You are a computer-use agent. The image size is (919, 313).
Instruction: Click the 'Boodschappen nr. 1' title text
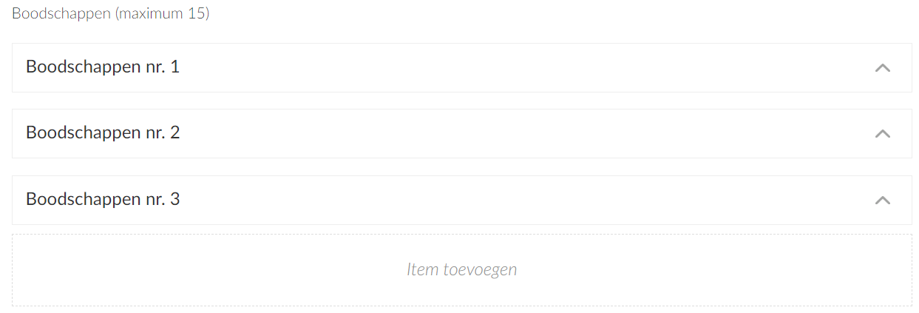click(103, 67)
